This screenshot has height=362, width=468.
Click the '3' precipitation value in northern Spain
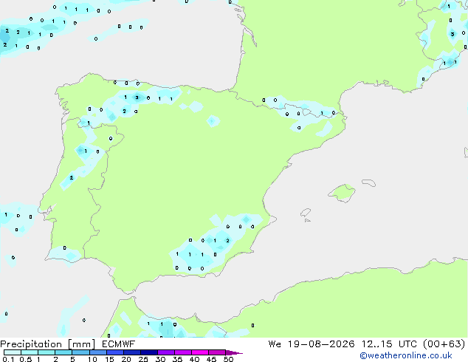click(137, 98)
